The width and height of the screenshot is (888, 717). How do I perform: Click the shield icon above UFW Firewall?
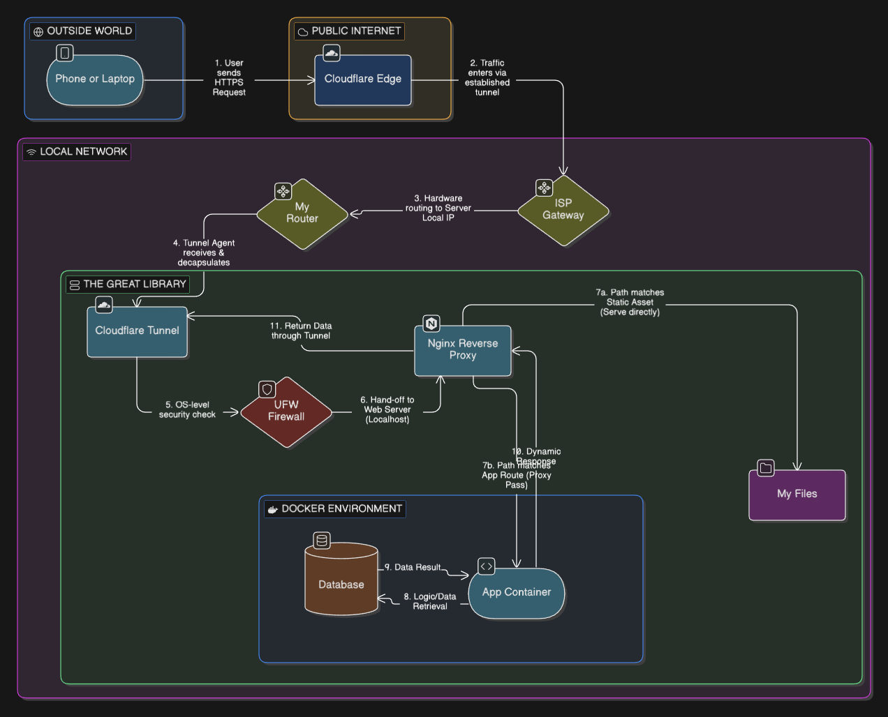click(267, 388)
